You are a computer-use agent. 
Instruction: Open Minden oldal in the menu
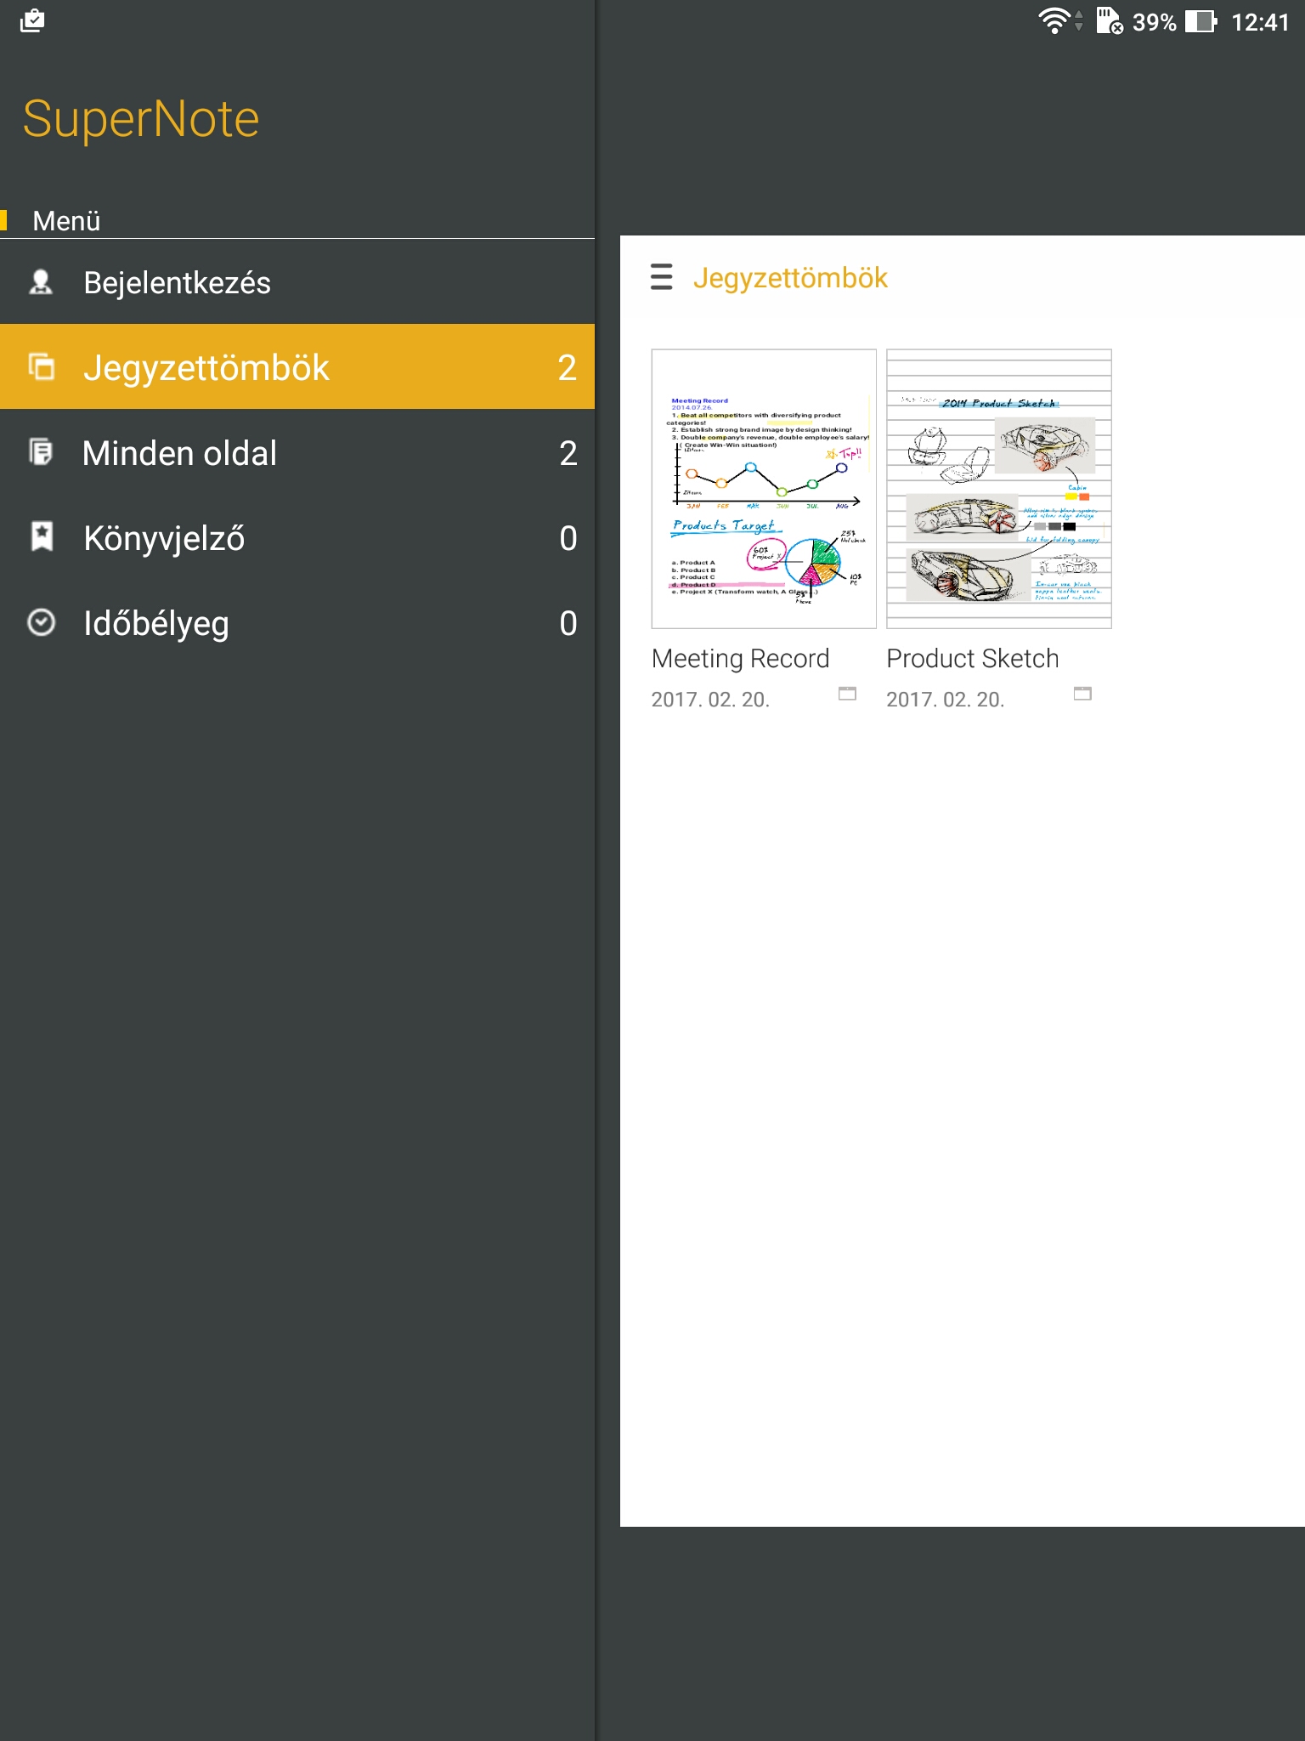(x=297, y=452)
